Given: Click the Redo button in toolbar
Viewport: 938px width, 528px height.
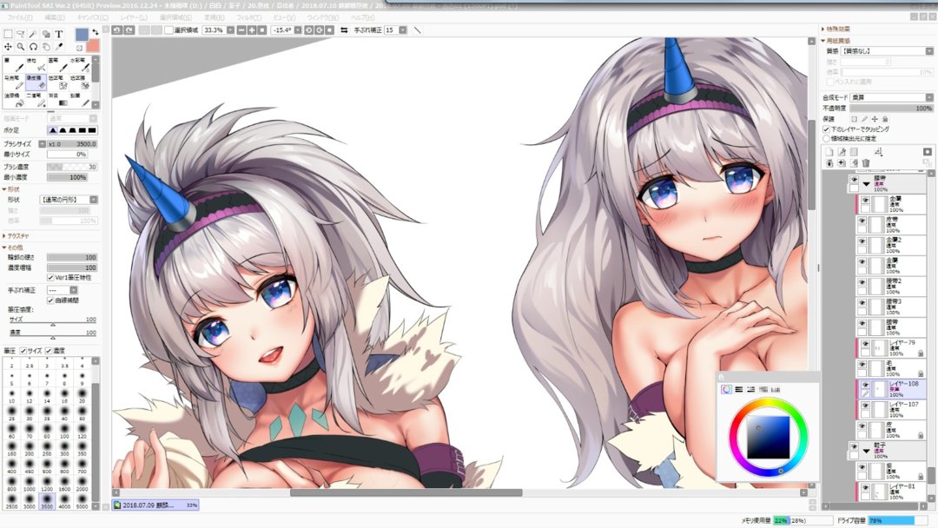Looking at the screenshot, I should [x=129, y=30].
